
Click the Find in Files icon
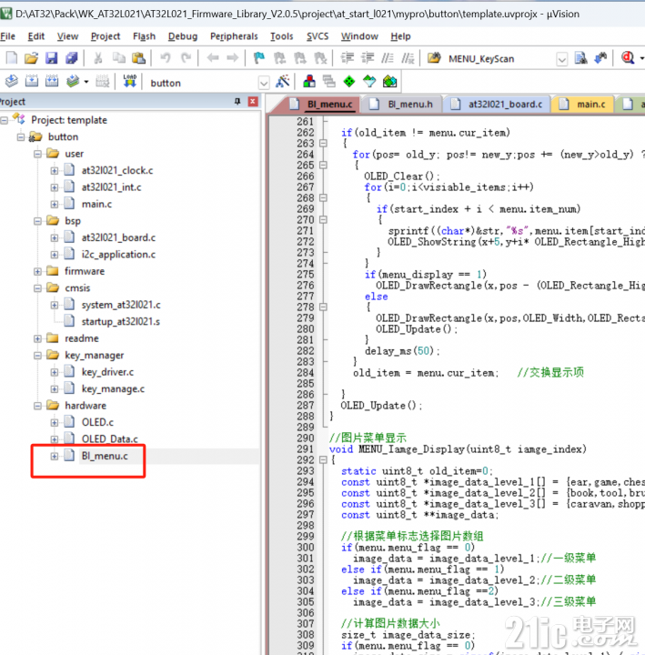434,57
